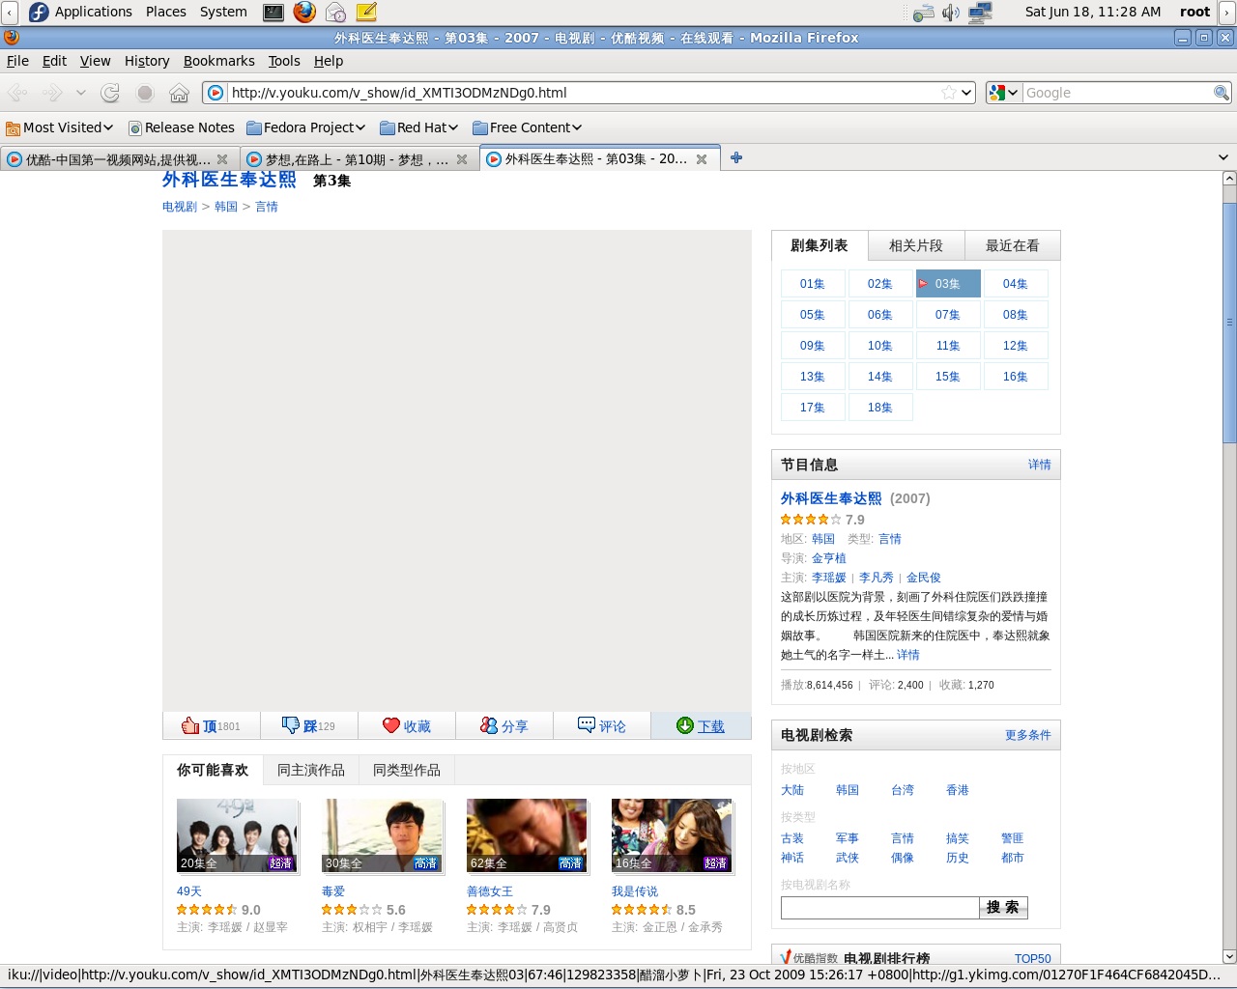Image resolution: width=1237 pixels, height=989 pixels.
Task: Reload the current page
Action: point(110,93)
